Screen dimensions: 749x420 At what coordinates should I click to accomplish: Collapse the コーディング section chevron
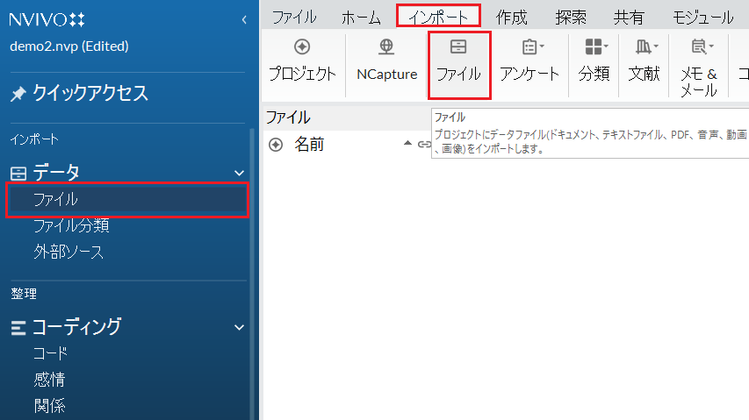pyautogui.click(x=240, y=328)
